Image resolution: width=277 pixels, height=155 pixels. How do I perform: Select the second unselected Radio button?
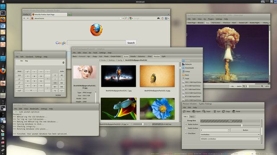coord(186,128)
